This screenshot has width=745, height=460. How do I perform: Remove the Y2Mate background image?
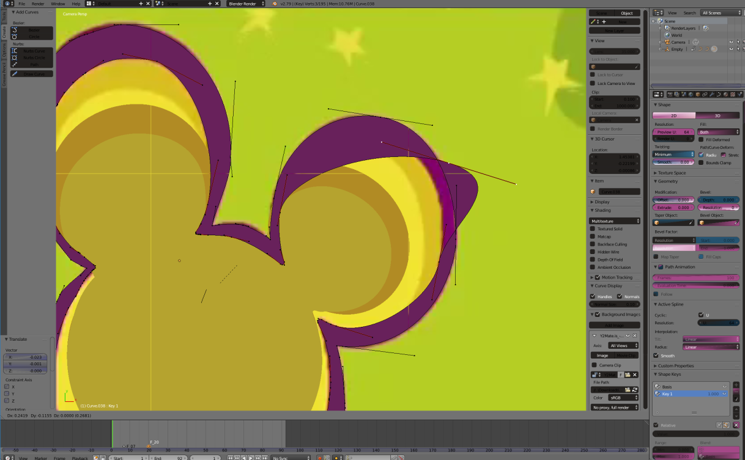tap(635, 335)
